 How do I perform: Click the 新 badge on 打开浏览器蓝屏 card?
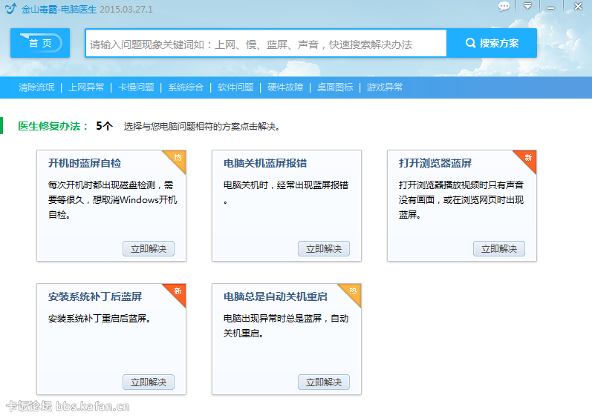tap(528, 158)
